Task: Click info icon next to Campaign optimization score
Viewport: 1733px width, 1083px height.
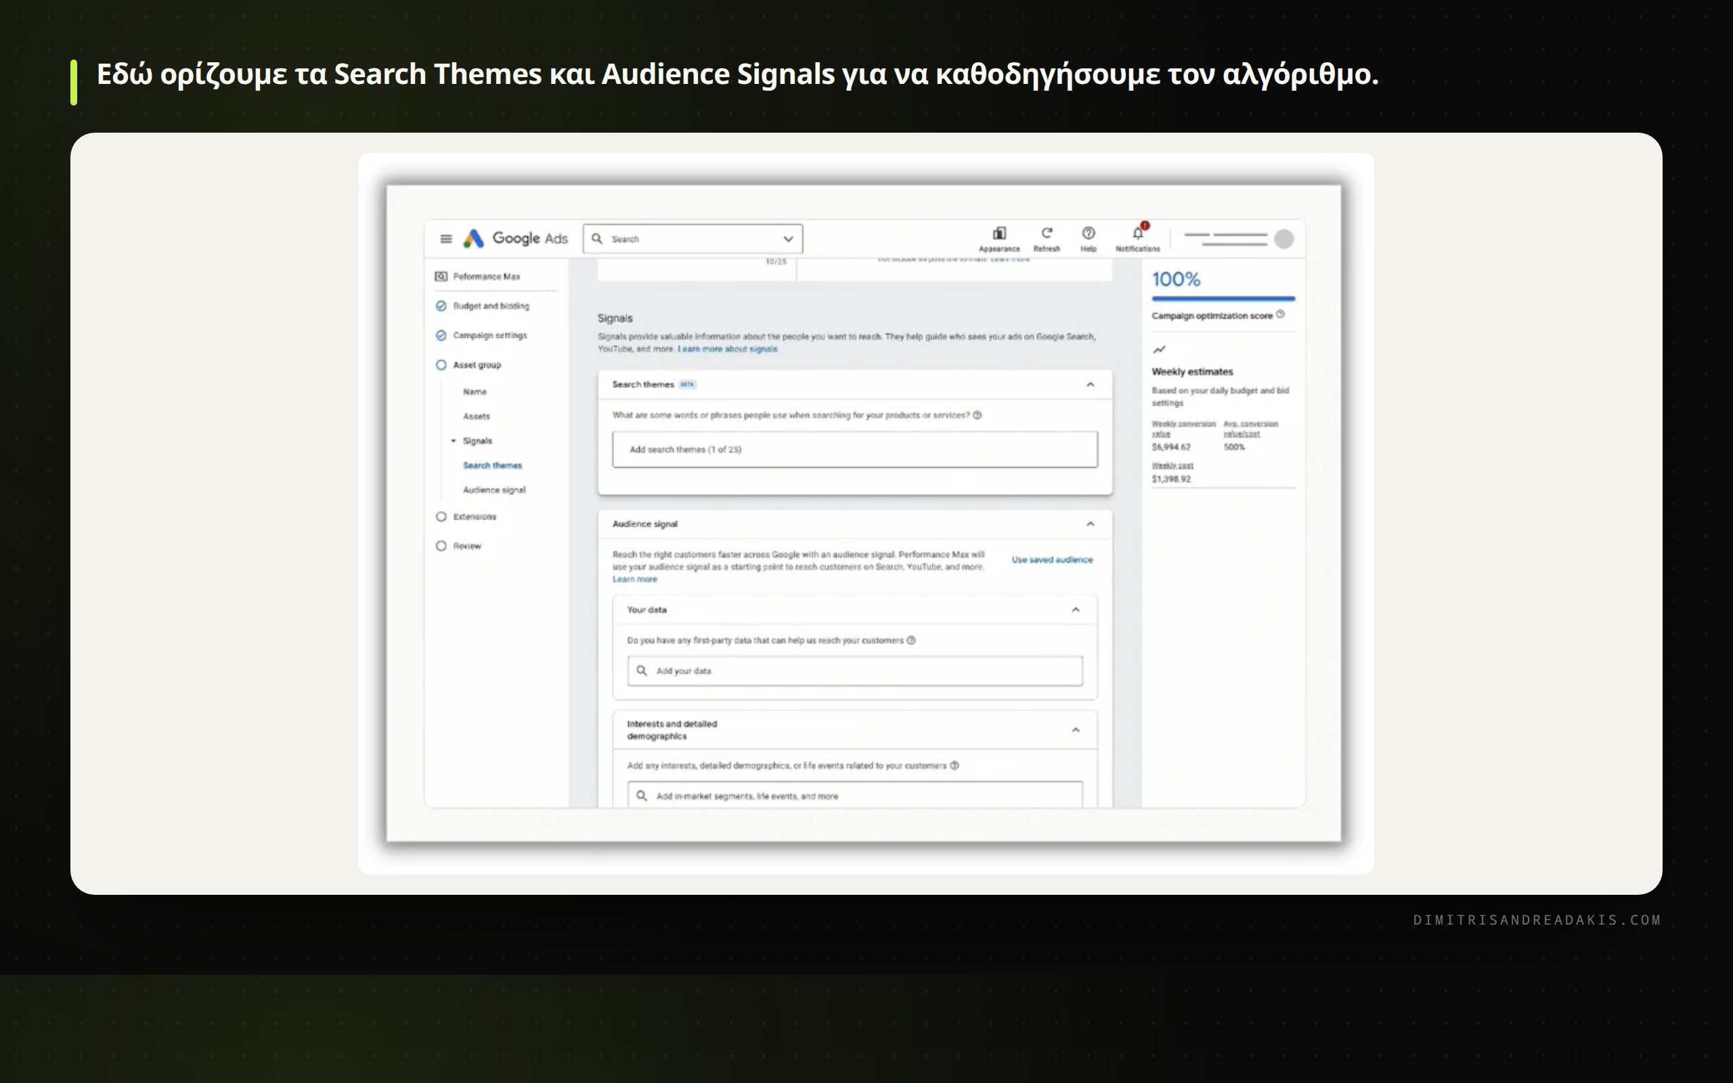Action: click(1279, 315)
